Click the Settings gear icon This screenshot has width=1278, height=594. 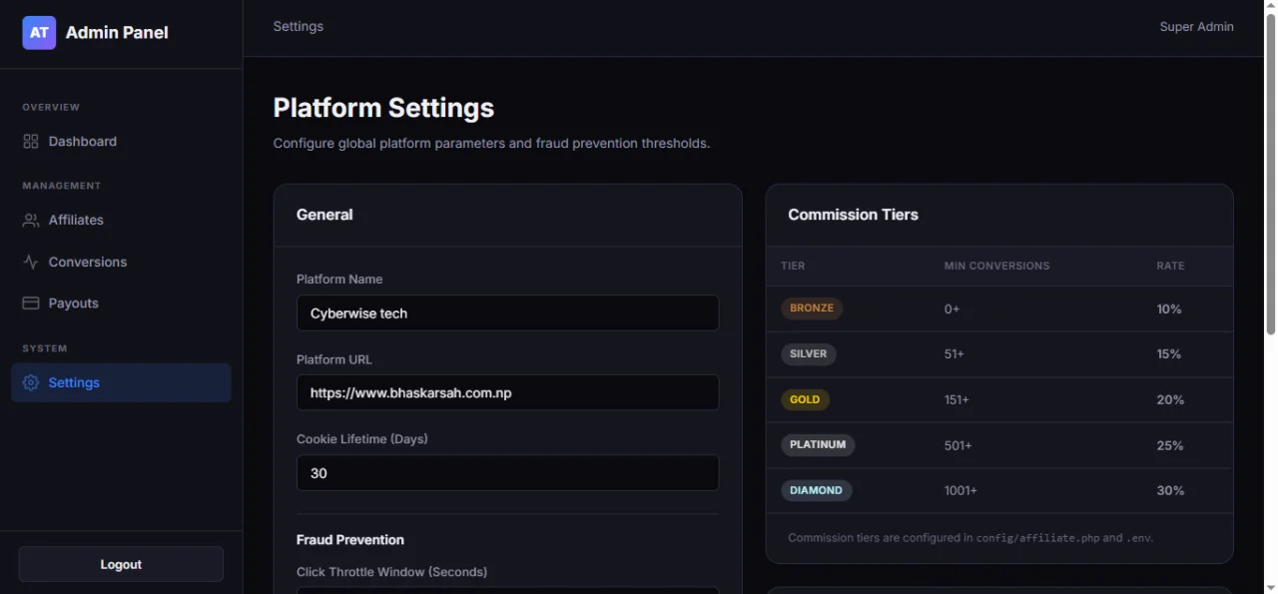[x=31, y=382]
